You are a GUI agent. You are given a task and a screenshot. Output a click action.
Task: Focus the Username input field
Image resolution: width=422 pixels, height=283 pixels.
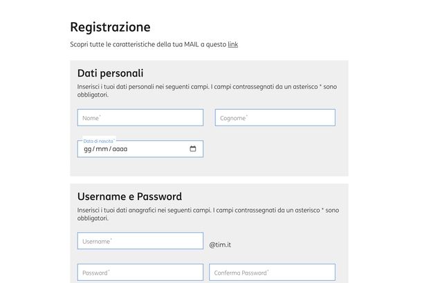pos(140,241)
